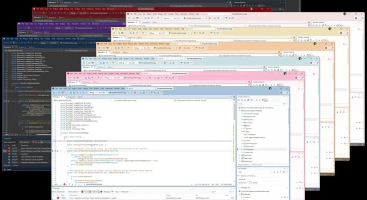
Task: Click the account avatar in the orange window title bar
Action: tap(315, 44)
